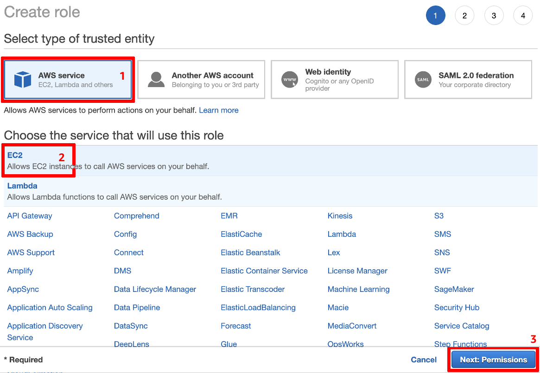The image size is (540, 373).
Task: Select Application Discovery Service
Action: 45,332
